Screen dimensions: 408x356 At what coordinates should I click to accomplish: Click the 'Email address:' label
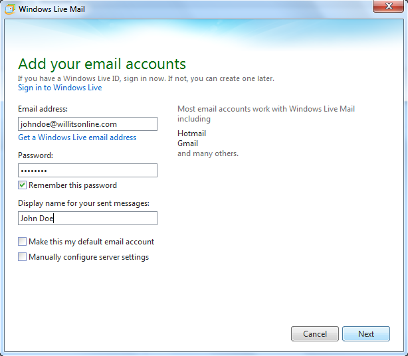[43, 109]
